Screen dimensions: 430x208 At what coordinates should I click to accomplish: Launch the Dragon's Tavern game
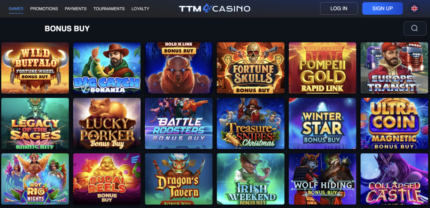pyautogui.click(x=179, y=179)
